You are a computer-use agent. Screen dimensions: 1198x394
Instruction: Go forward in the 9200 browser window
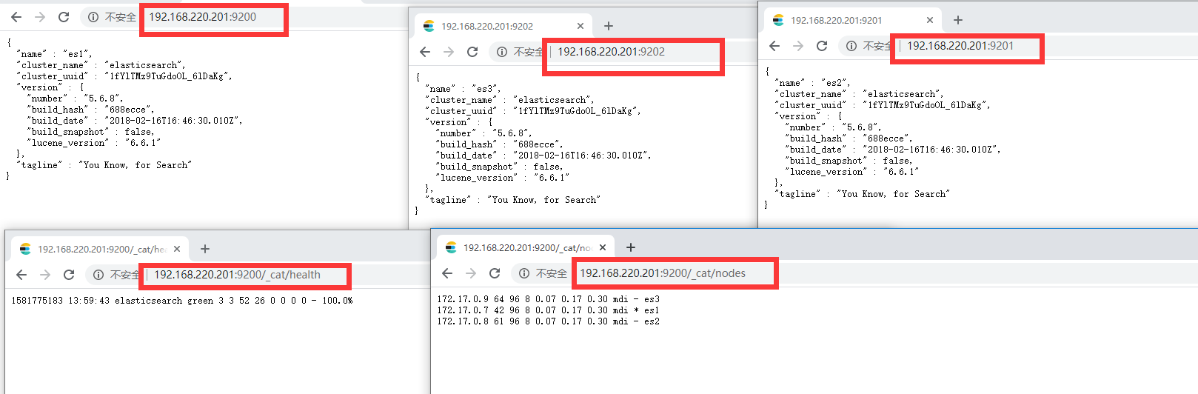tap(40, 17)
